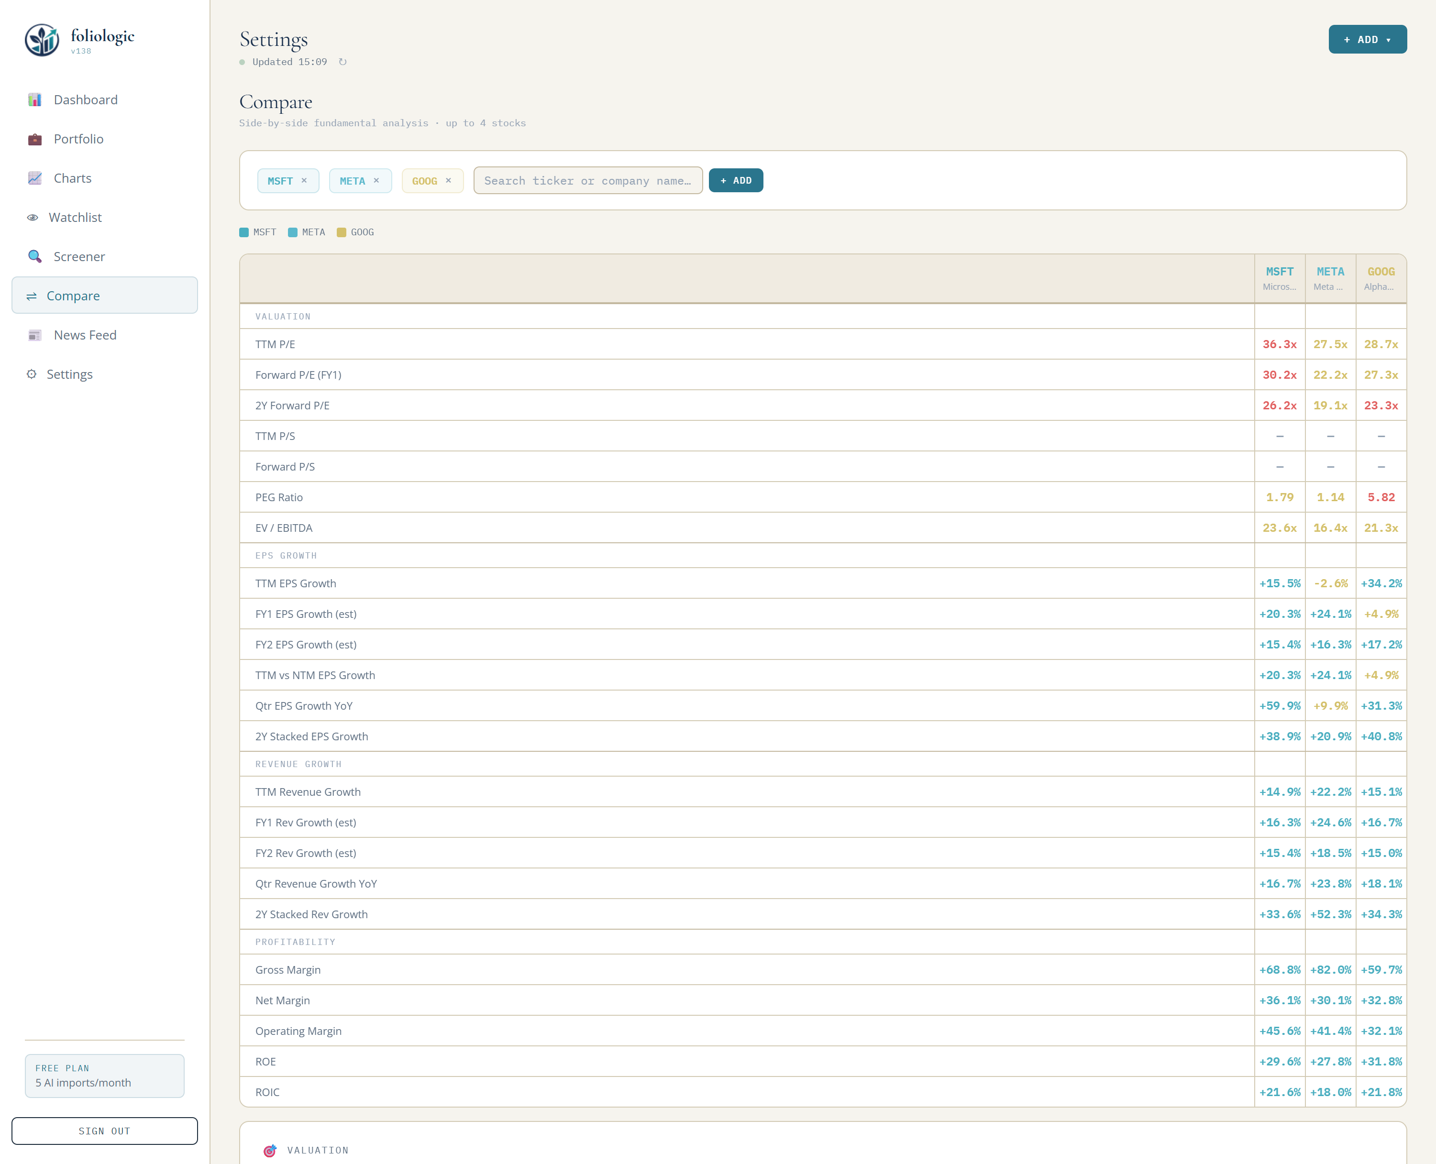Click the Dashboard bar chart icon
Screen dimensions: 1436x1164
click(35, 100)
